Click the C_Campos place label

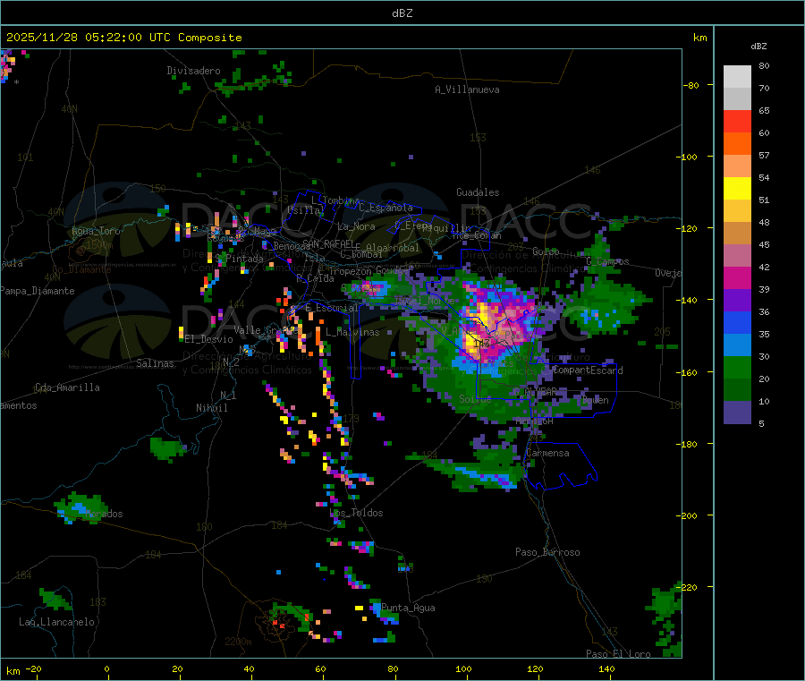[607, 261]
